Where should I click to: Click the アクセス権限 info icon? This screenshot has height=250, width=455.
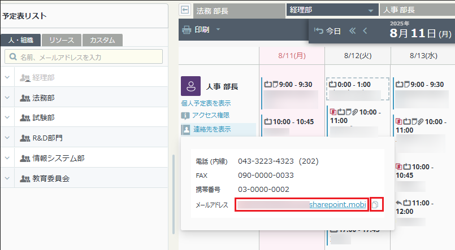185,116
